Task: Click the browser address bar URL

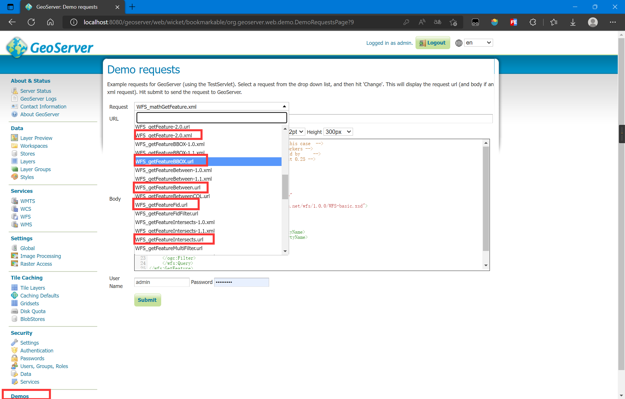Action: [x=218, y=22]
